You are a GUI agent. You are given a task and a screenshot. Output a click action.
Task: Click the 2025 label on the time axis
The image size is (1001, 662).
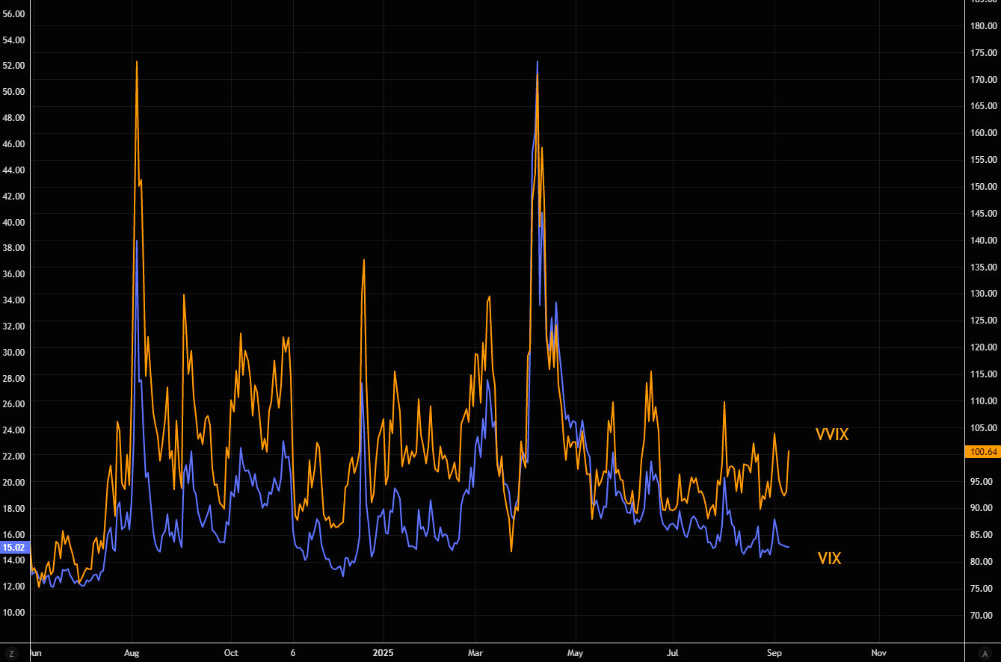tap(382, 652)
